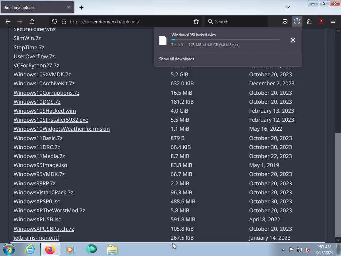Image resolution: width=341 pixels, height=256 pixels.
Task: Open the WindowsXPUSB.iso link
Action: pyautogui.click(x=37, y=219)
